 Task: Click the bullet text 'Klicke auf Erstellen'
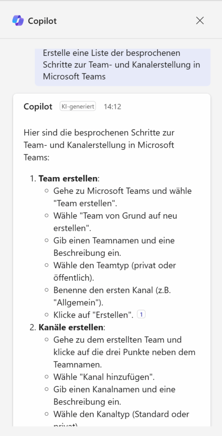click(x=93, y=315)
